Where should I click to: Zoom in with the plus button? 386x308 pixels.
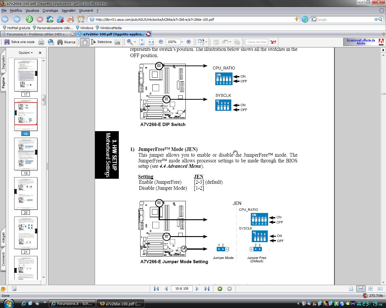pos(189,42)
